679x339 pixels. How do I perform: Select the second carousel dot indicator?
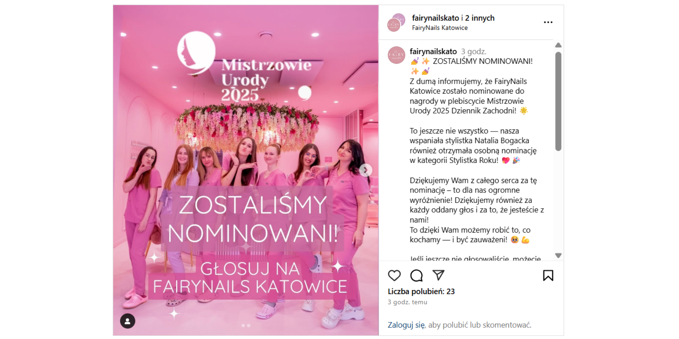point(249,325)
